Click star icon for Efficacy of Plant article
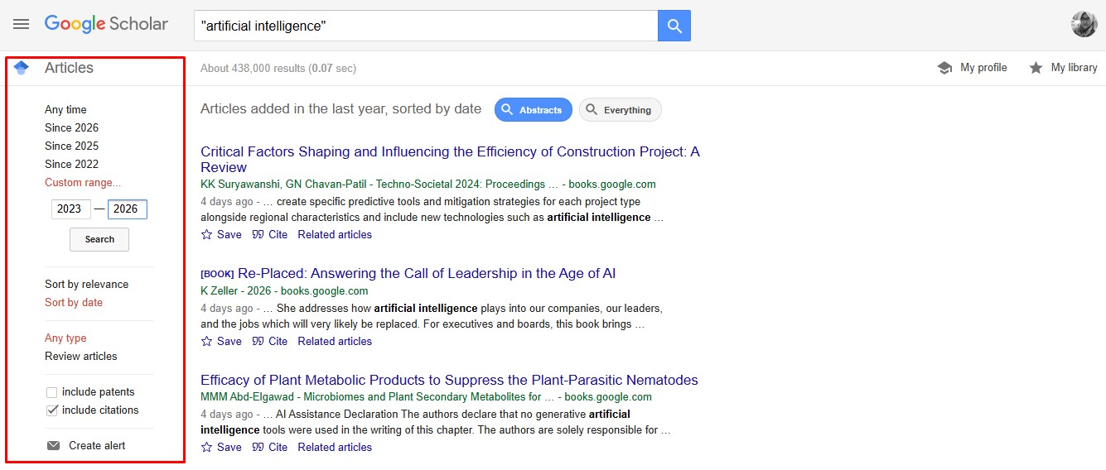This screenshot has width=1106, height=470. pos(207,447)
